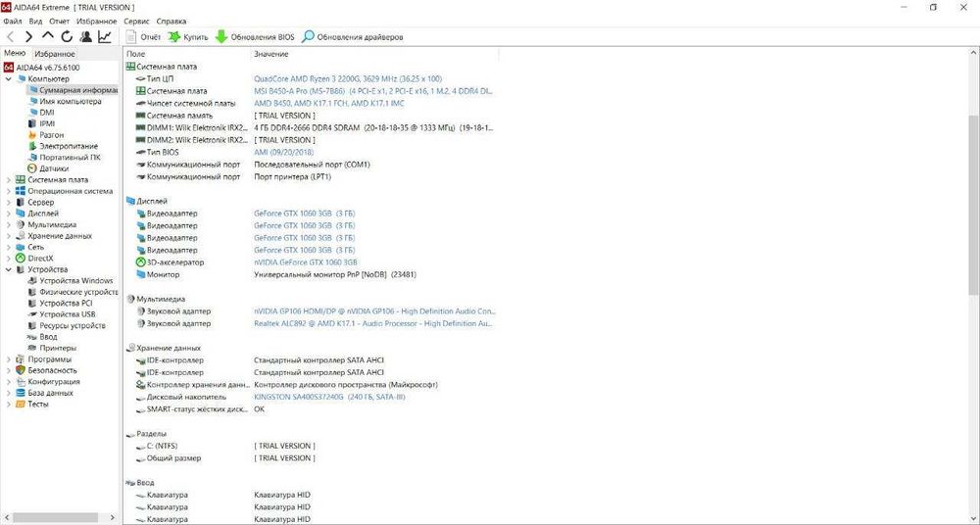Open the Отчет menu

pyautogui.click(x=60, y=22)
